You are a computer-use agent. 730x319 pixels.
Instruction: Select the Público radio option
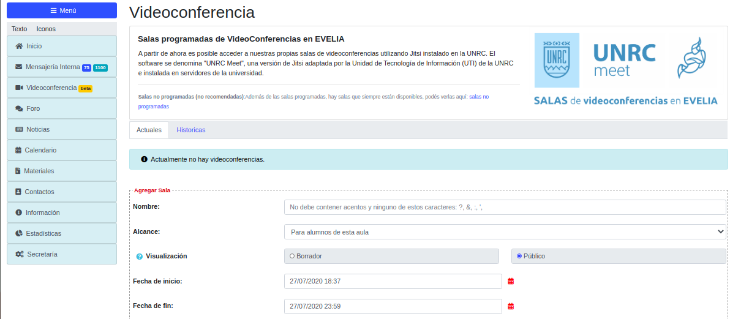[x=519, y=256]
